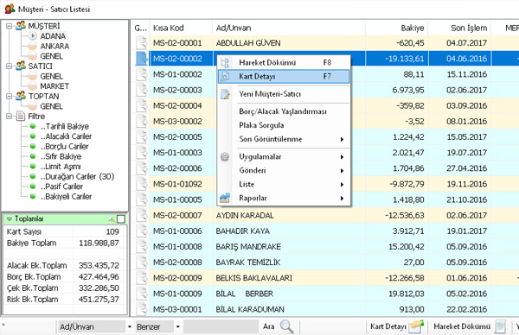The image size is (519, 335).
Task: Collapse the Filtre tree node
Action: 10,117
